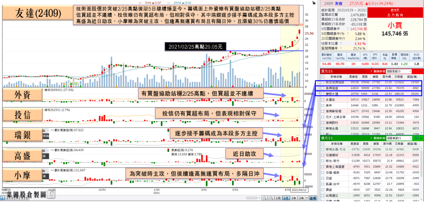The height and width of the screenshot is (204, 424).
Task: Click the 統計區間 date range value
Action: click(352, 10)
